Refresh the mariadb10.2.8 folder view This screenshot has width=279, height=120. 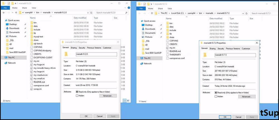(91, 13)
